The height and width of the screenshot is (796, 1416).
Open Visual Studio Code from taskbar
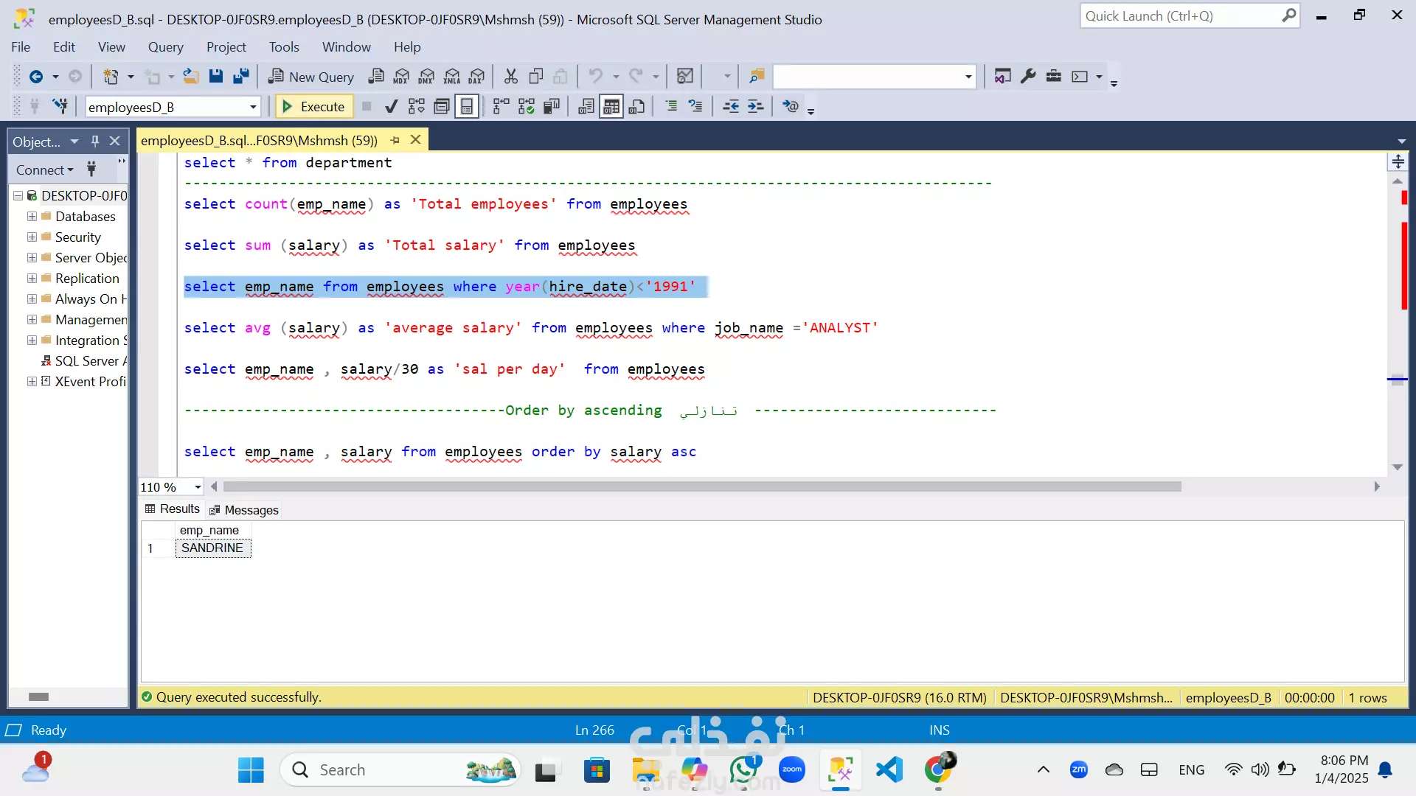point(889,770)
